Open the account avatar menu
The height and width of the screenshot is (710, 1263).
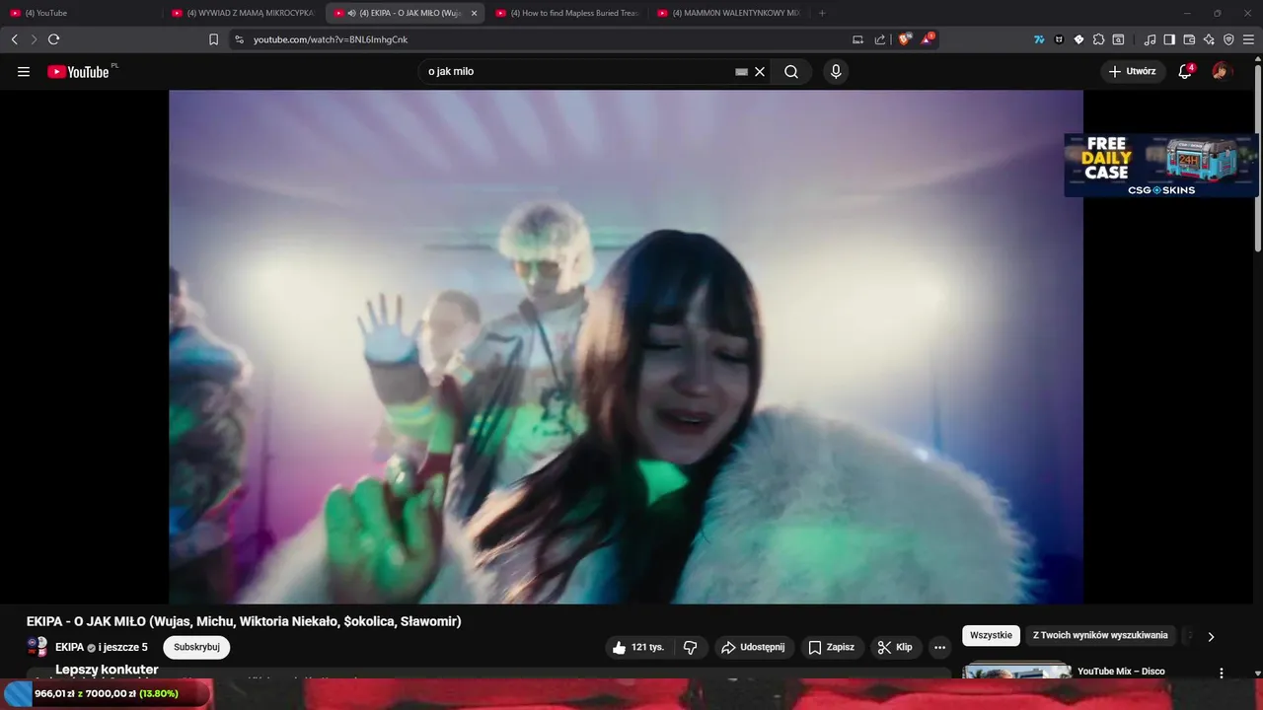[x=1222, y=71]
